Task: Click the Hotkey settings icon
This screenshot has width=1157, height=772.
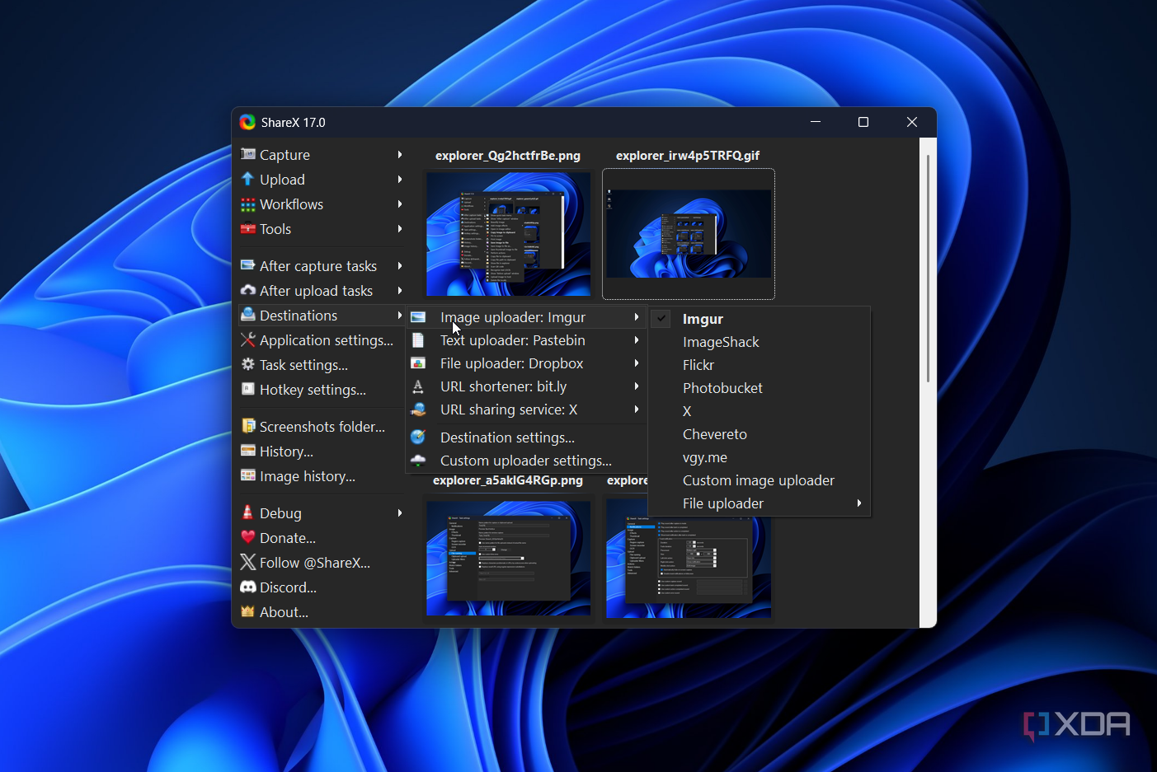Action: coord(247,389)
